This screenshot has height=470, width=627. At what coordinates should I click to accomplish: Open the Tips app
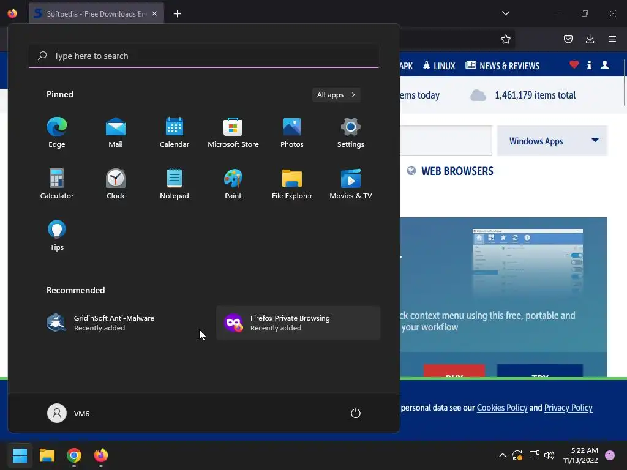57,235
